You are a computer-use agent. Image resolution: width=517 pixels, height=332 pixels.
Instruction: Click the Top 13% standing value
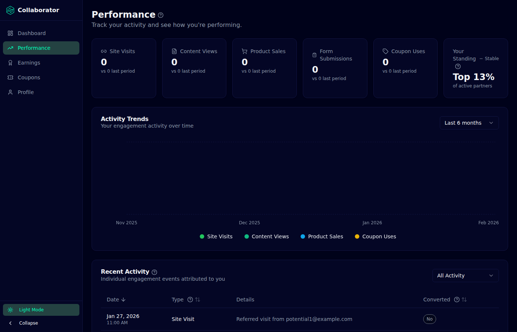[x=473, y=77]
